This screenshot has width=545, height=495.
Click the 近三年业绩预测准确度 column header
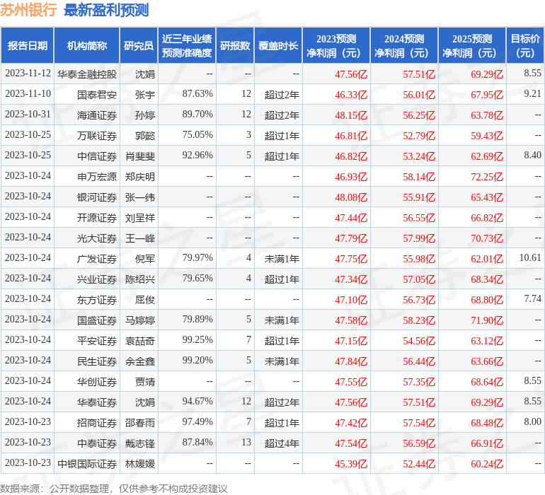(x=187, y=45)
